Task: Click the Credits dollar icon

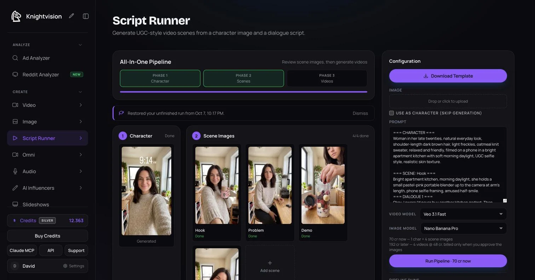Action: tap(15, 220)
